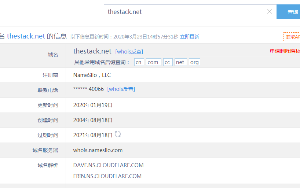Viewport: 300px width, 188px height.
Task: Click the creation date 2004年08月18日
Action: click(93, 120)
